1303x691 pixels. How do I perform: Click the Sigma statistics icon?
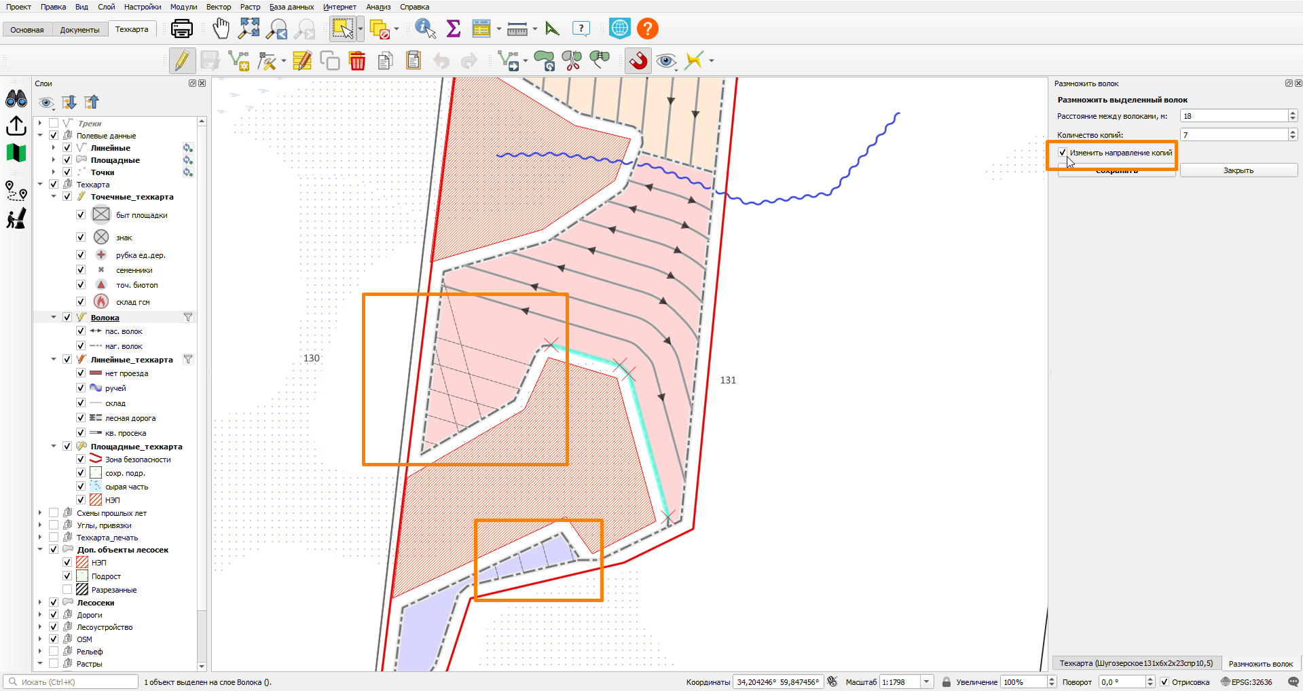(x=454, y=29)
